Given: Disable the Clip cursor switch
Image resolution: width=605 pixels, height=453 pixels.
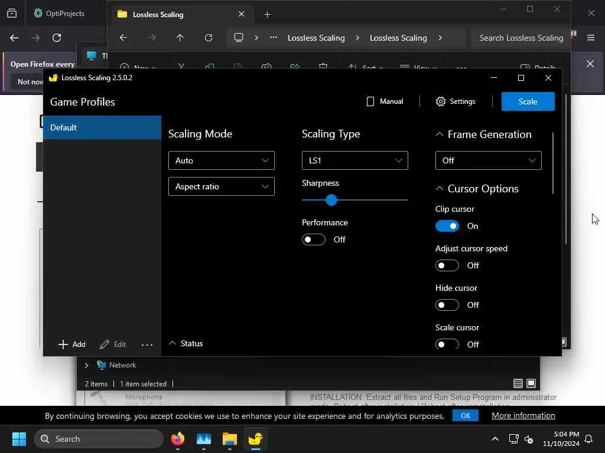Looking at the screenshot, I should [x=447, y=226].
